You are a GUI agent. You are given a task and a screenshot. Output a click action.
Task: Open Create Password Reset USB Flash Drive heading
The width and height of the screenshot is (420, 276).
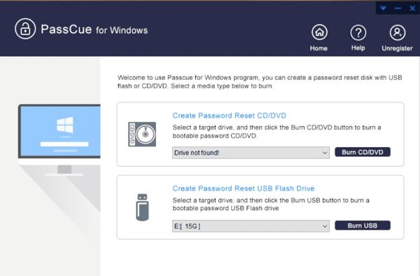(x=244, y=188)
